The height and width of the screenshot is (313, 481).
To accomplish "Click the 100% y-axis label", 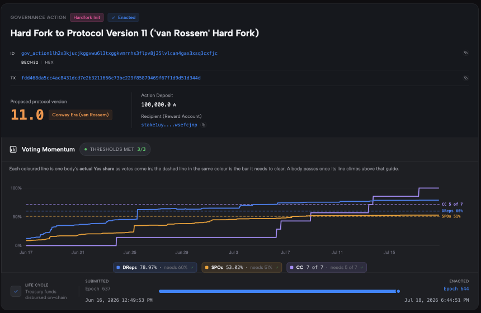I will 16,188.
